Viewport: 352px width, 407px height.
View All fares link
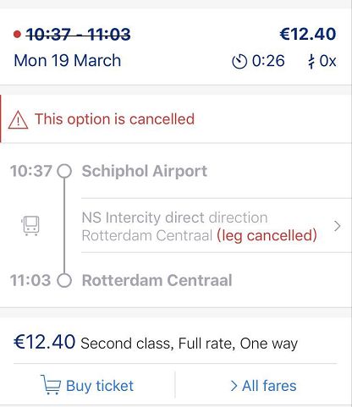(263, 386)
